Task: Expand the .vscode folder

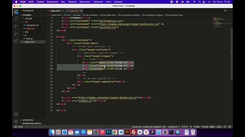Action: [x=28, y=19]
